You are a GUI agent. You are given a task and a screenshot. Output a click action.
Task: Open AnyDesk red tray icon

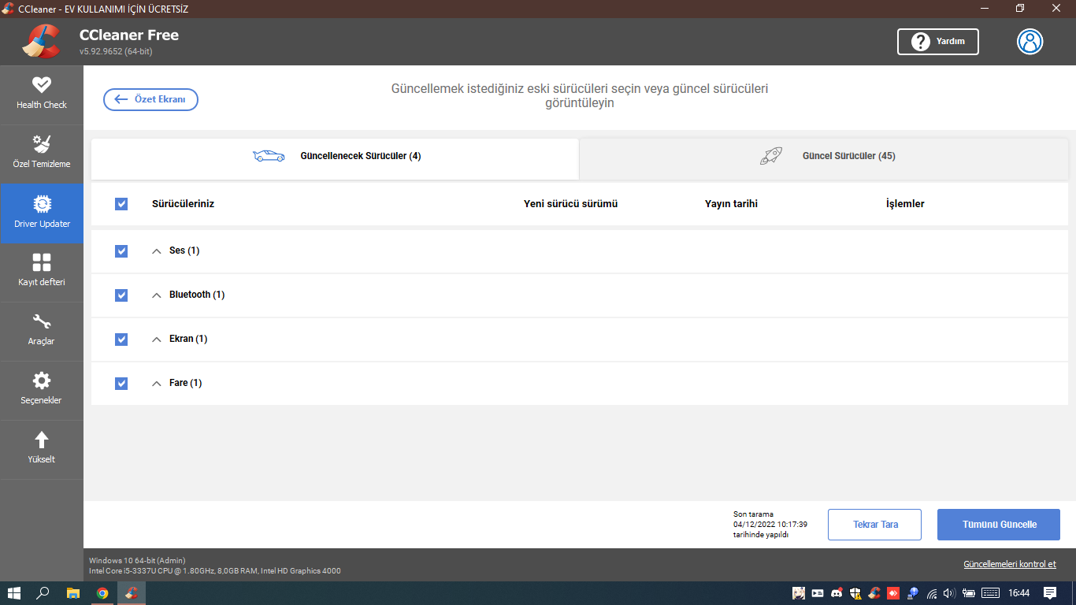[893, 593]
